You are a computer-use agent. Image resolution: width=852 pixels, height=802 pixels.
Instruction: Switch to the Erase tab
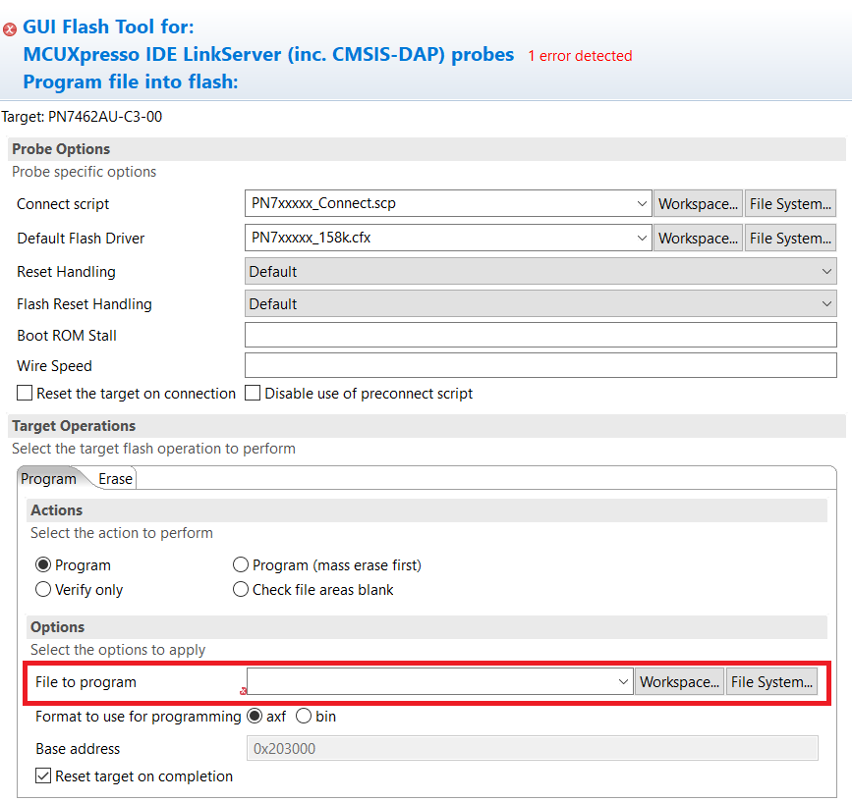point(115,478)
